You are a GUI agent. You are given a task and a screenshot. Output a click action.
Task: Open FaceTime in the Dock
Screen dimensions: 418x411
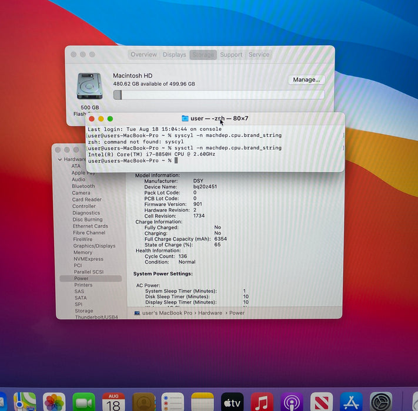83,402
